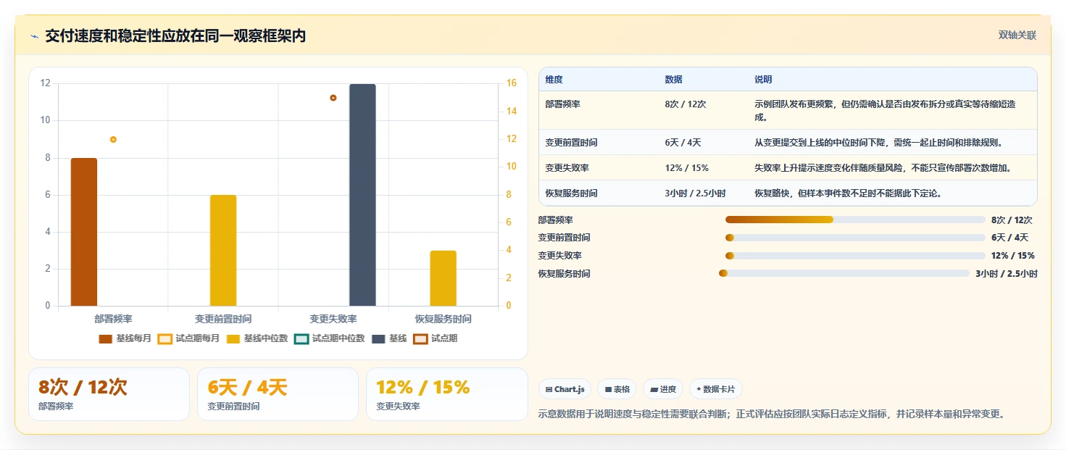Click the 进度 tag chip
Image resolution: width=1066 pixels, height=450 pixels.
tap(663, 389)
